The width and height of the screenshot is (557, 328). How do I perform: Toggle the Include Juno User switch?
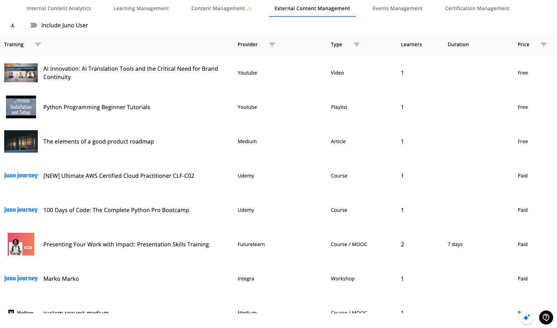(31, 25)
